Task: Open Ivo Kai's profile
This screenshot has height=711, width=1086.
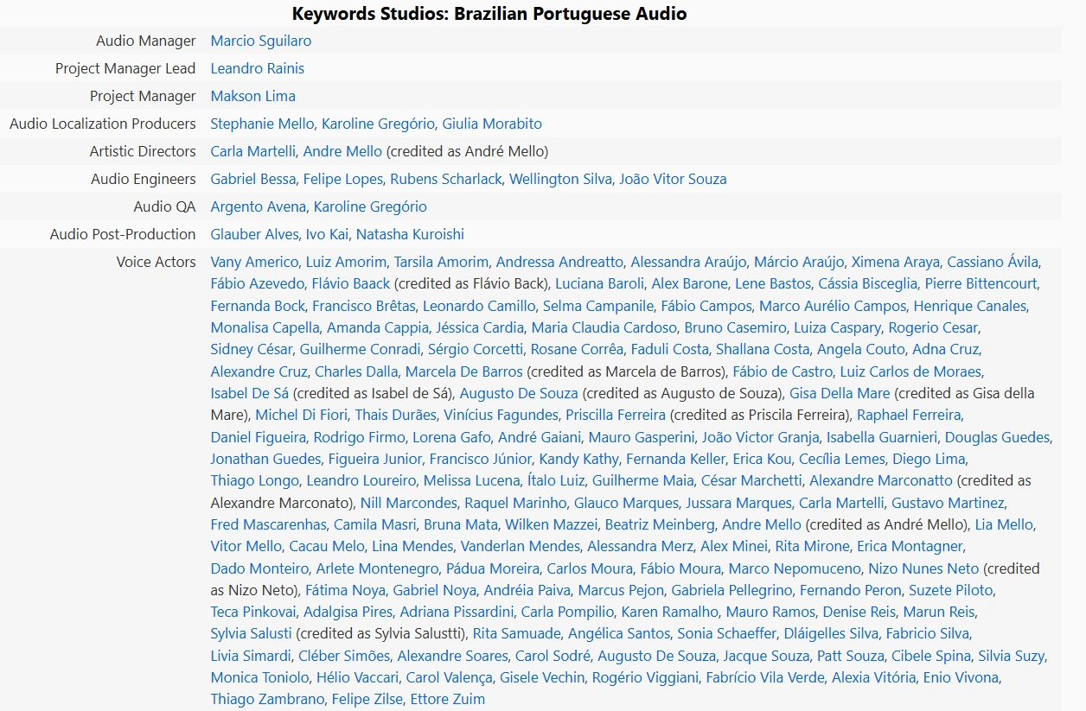Action: [x=327, y=234]
